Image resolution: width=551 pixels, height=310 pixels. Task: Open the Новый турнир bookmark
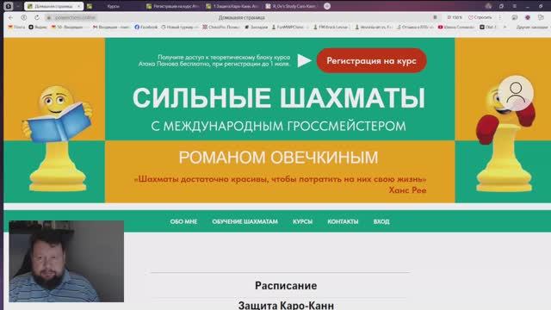pos(179,27)
